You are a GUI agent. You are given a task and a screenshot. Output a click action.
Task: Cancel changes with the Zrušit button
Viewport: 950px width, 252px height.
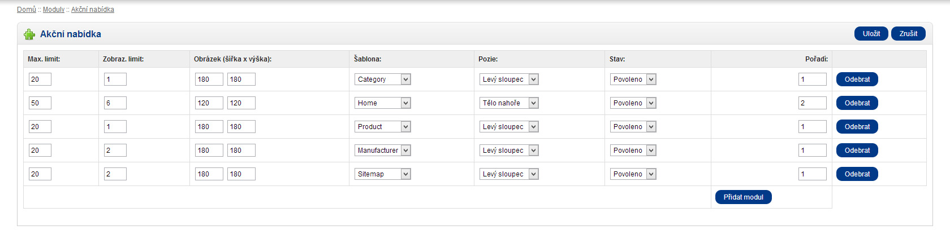[908, 34]
